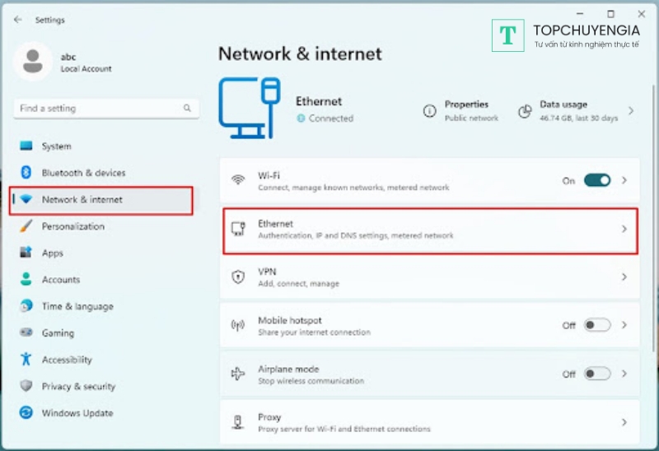Expand the Ethernet settings chevron

624,229
